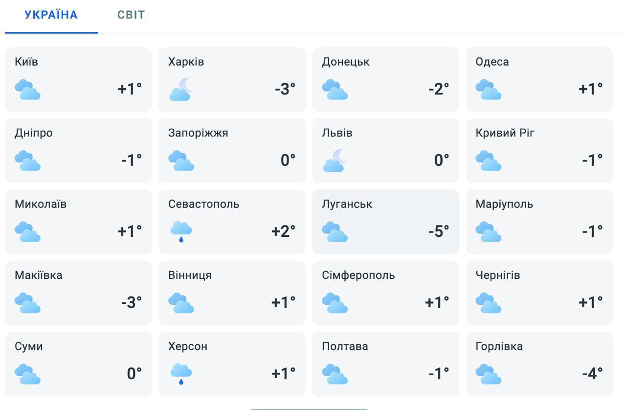The width and height of the screenshot is (626, 410).
Task: Click the -1° temperature for Маріуполь
Action: (x=592, y=231)
